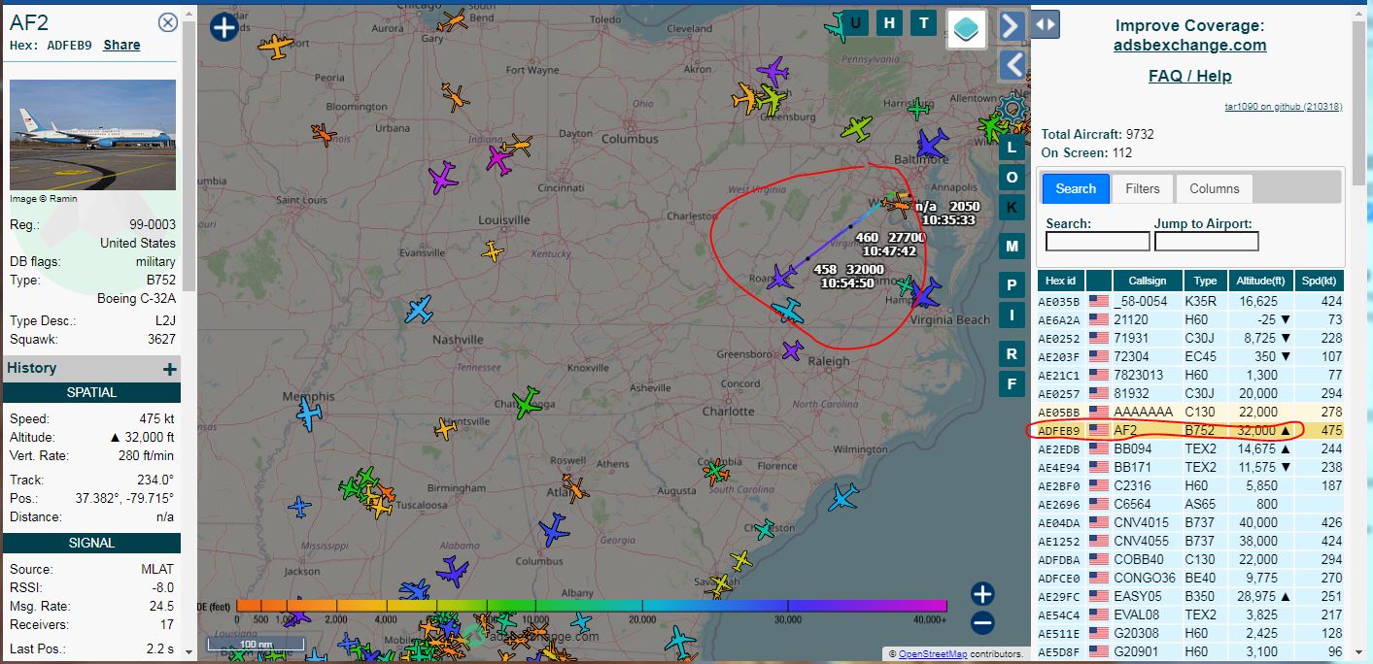Toggle the I map option

(1012, 315)
